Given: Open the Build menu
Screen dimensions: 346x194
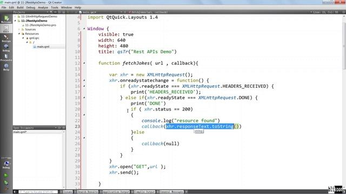Looking at the screenshot, I should [x=20, y=7].
